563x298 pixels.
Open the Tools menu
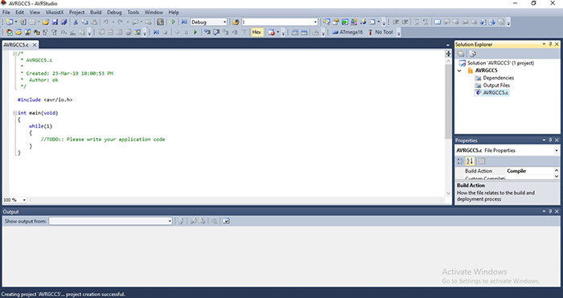[134, 12]
